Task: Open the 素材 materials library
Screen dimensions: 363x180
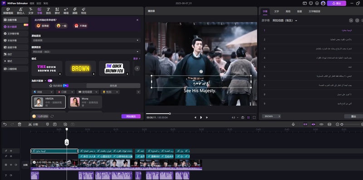Action: pyautogui.click(x=57, y=11)
